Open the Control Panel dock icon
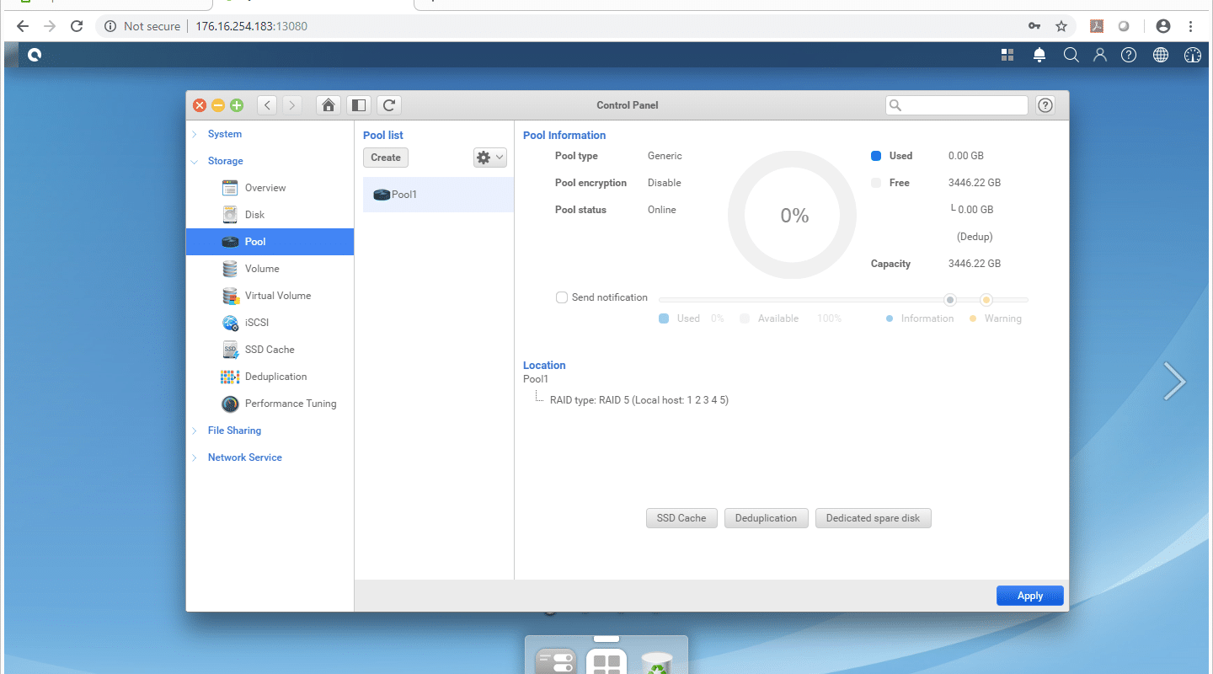The height and width of the screenshot is (674, 1213). tap(556, 662)
